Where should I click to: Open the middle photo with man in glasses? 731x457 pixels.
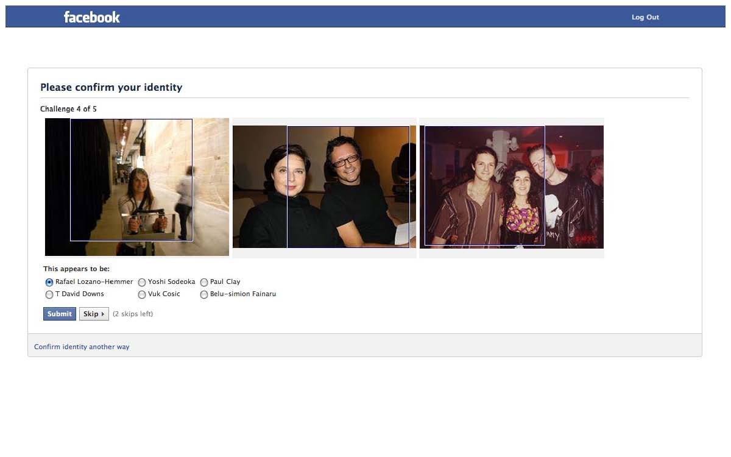pyautogui.click(x=324, y=187)
